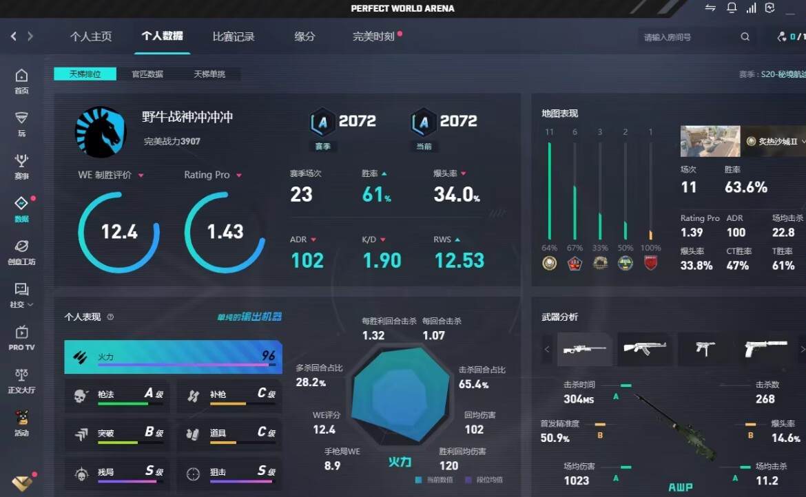The width and height of the screenshot is (806, 497).
Task: Click the 爆头率 red trend arrow
Action: [463, 173]
